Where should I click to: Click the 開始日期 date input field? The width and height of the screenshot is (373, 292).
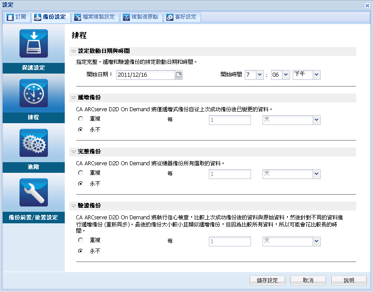(145, 75)
